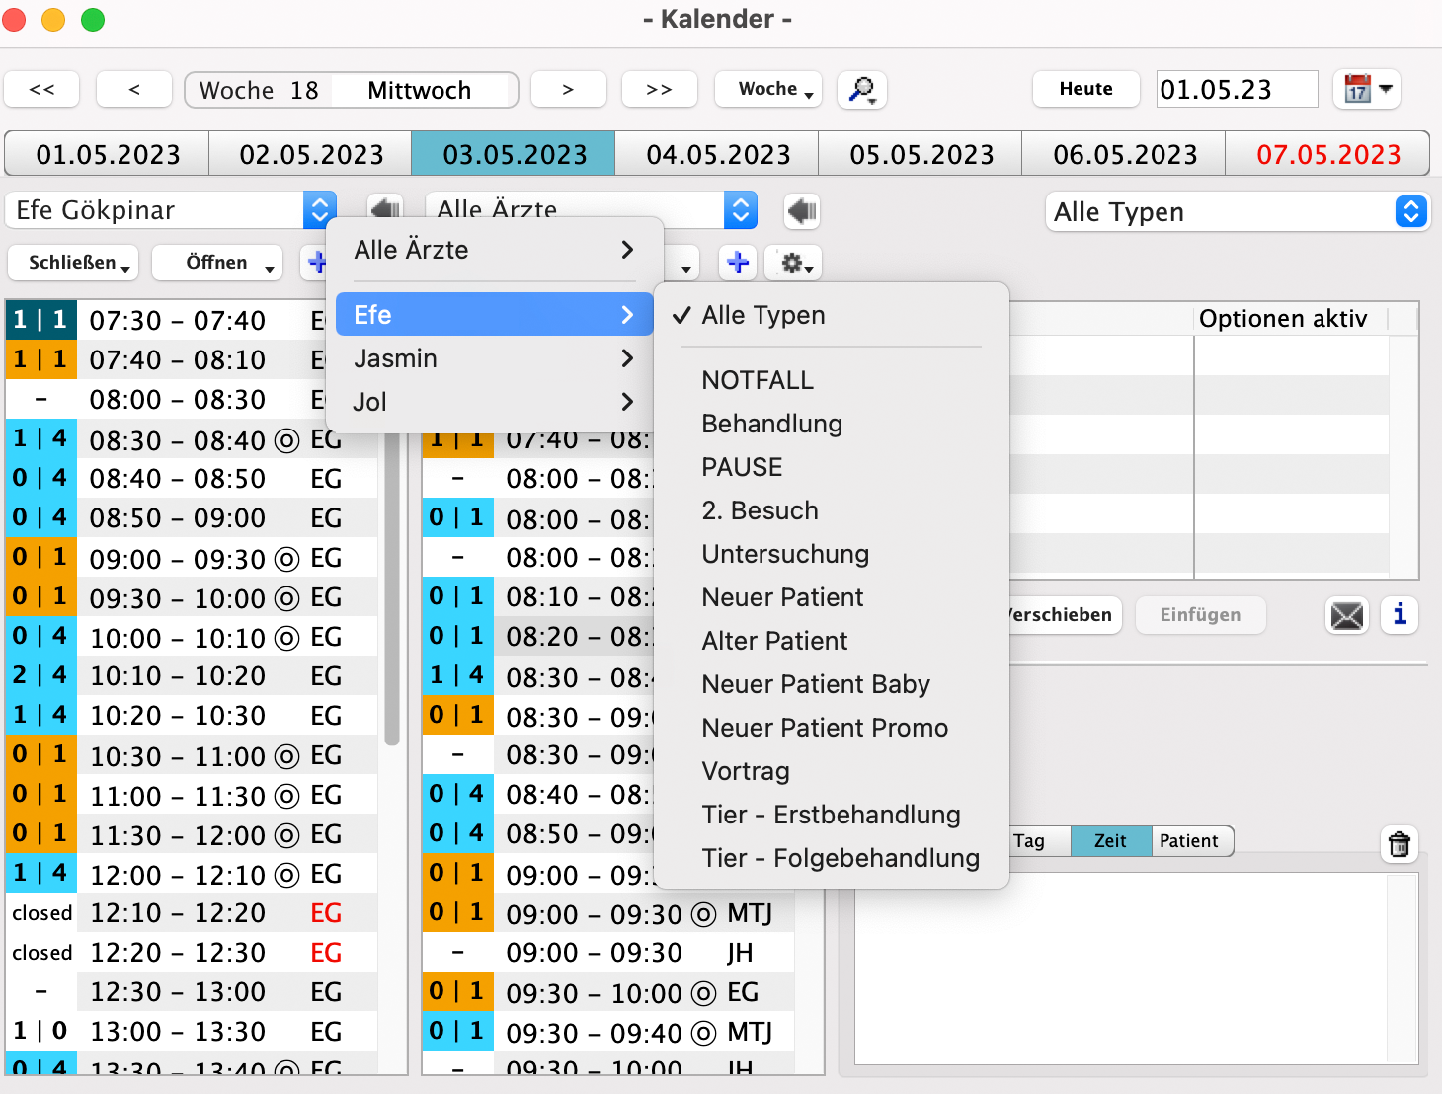The height and width of the screenshot is (1094, 1442).
Task: Click the envelope mail icon
Action: [x=1346, y=615]
